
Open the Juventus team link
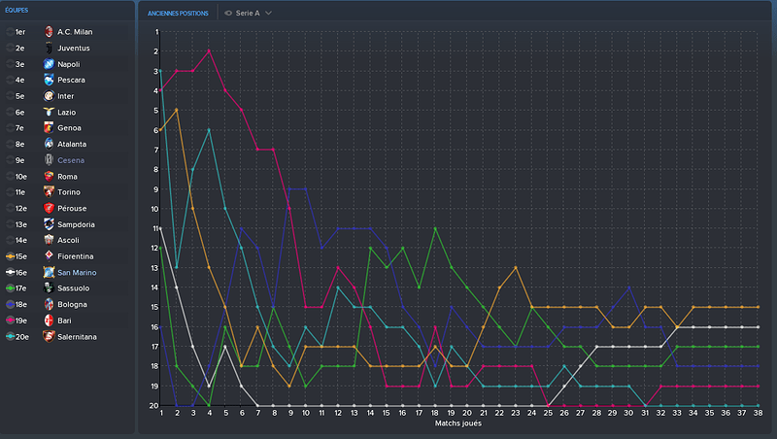pyautogui.click(x=74, y=48)
